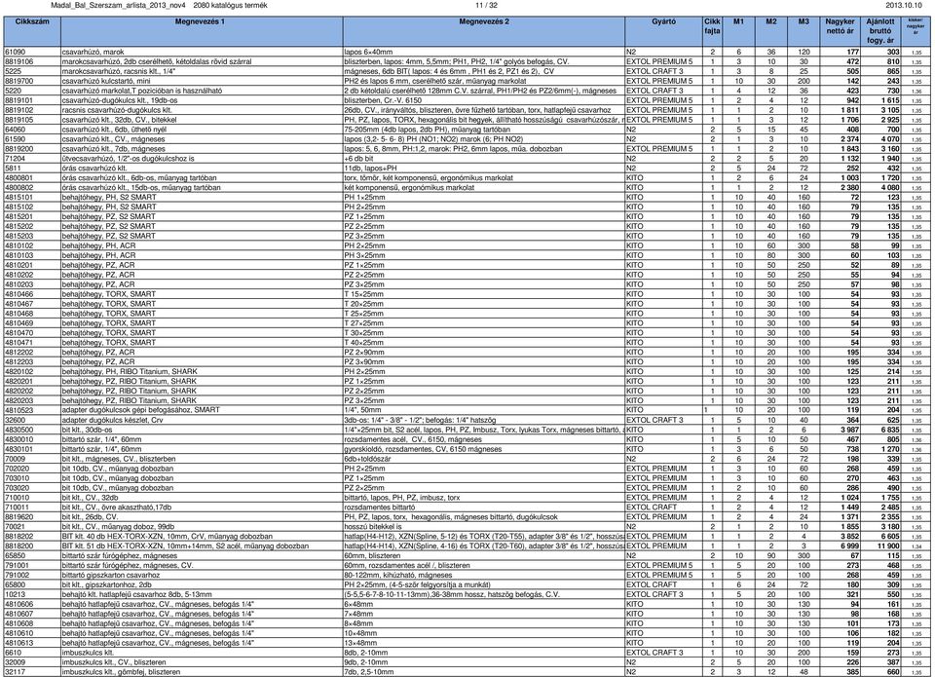Viewport: 935px width, 677px height.
Task: Click the 'T 15×25mm' description
Action: point(363,294)
